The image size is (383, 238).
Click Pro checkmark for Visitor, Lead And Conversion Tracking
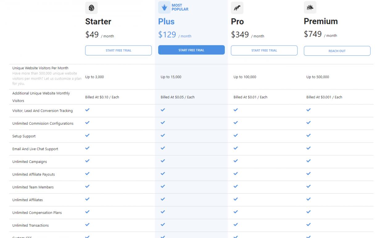[x=236, y=110]
